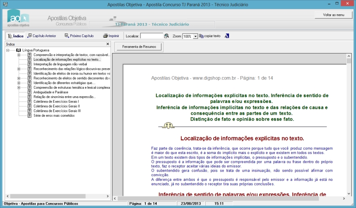Screen dimensions: 356x208
Task: Click the Imprimir printer button
Action: pos(111,36)
